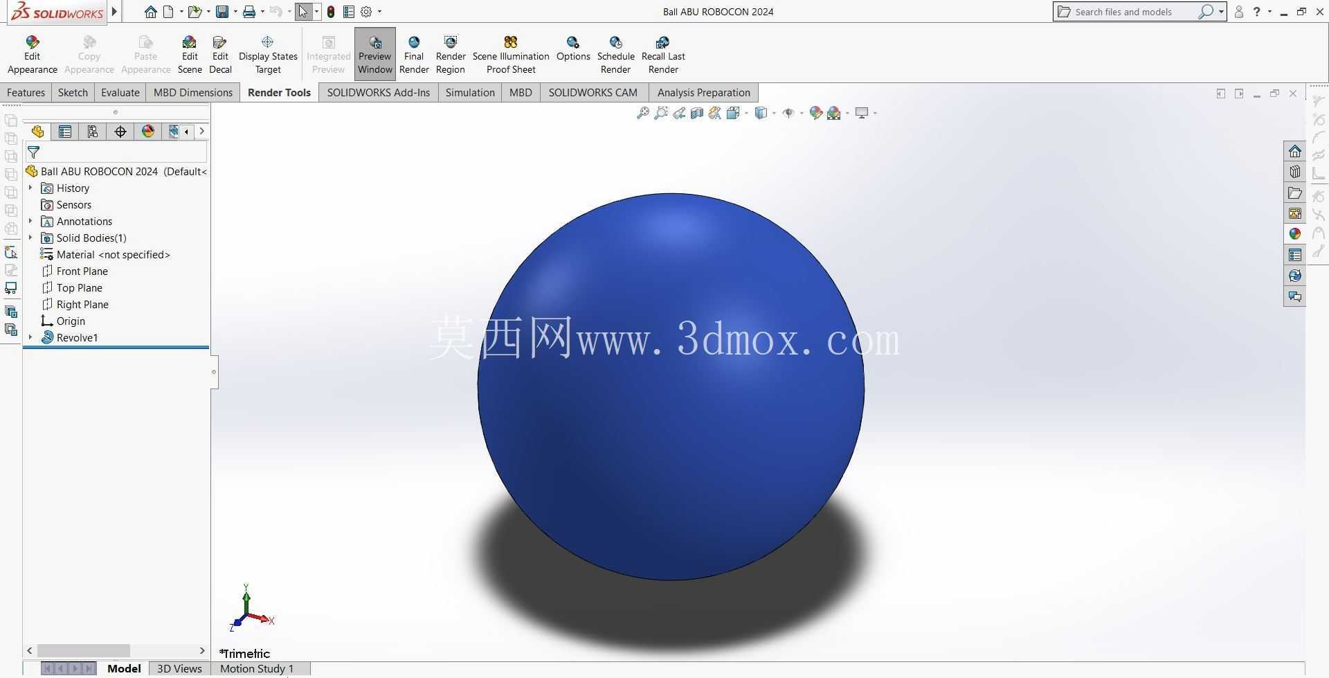The width and height of the screenshot is (1329, 678).
Task: Open the PropertyManager tab
Action: pos(65,132)
